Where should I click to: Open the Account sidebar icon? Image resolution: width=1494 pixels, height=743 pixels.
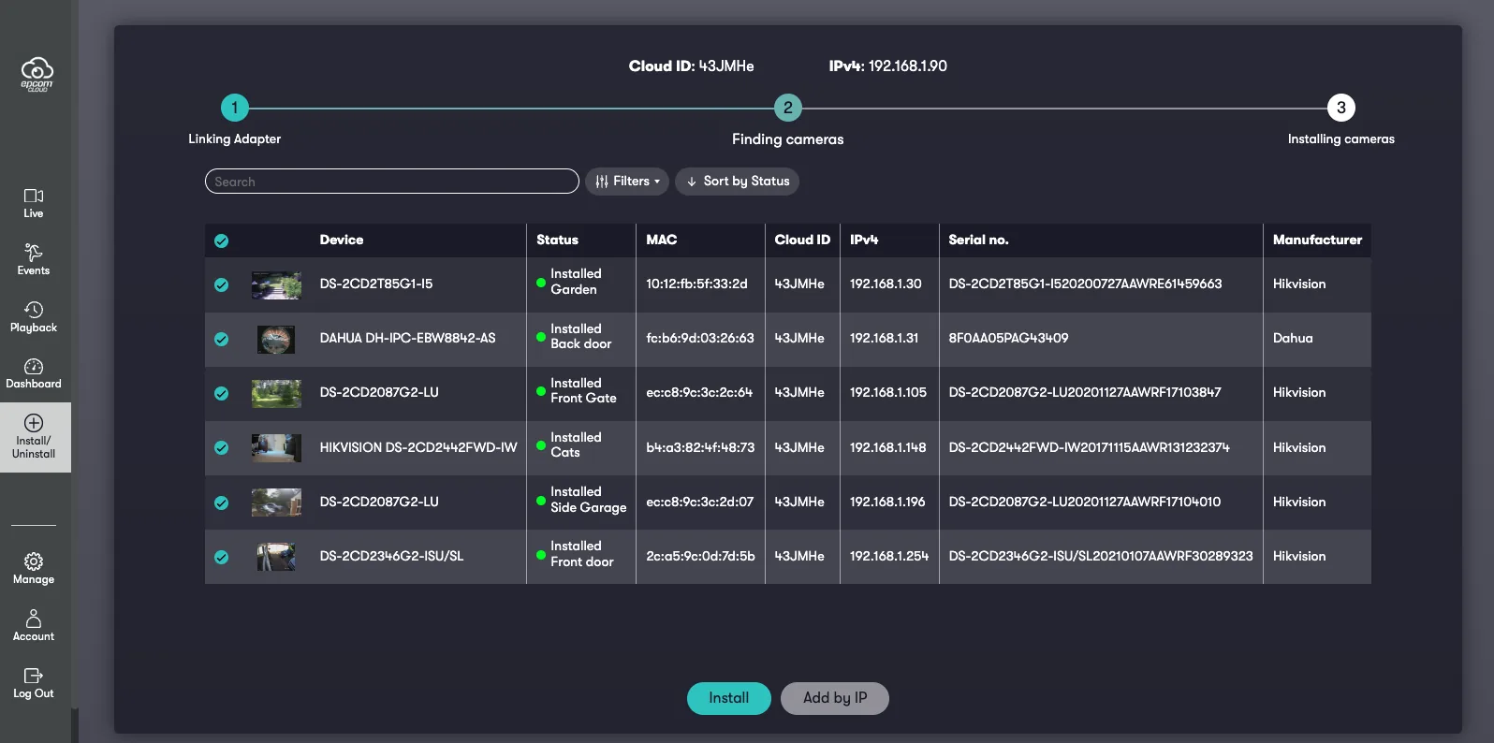[34, 625]
